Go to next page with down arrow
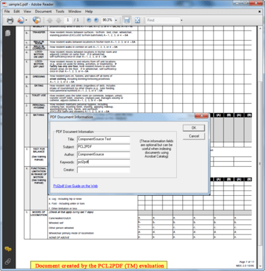The image size is (265, 271). (x=58, y=20)
